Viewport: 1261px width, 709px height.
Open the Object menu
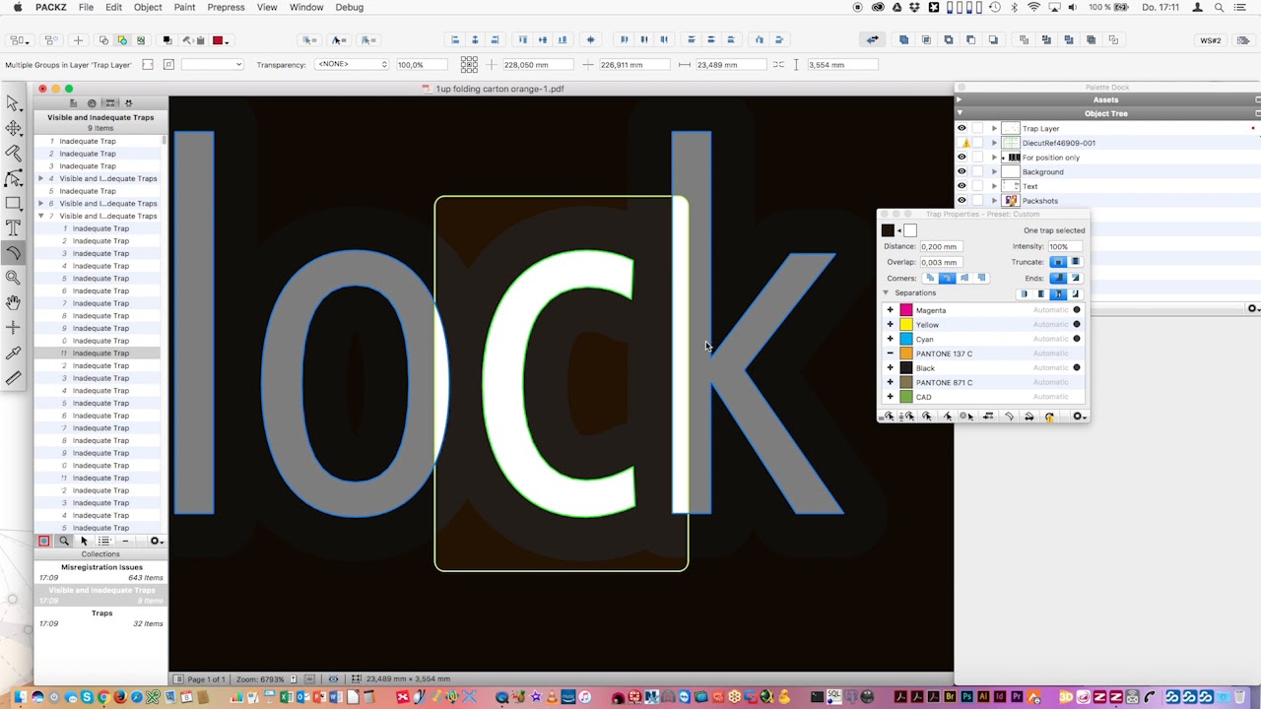pos(148,7)
